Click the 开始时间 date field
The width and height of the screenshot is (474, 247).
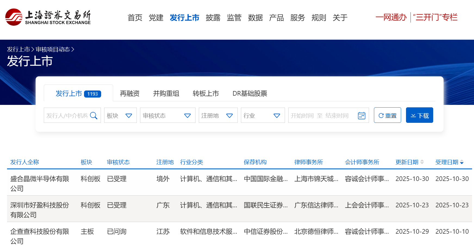pyautogui.click(x=302, y=115)
